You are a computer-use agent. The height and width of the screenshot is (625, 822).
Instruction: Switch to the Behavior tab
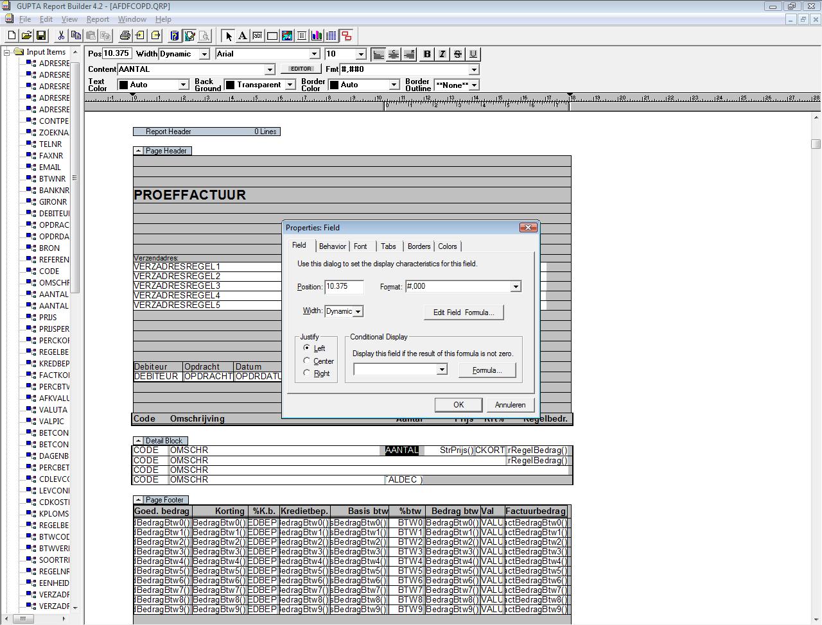pos(333,246)
